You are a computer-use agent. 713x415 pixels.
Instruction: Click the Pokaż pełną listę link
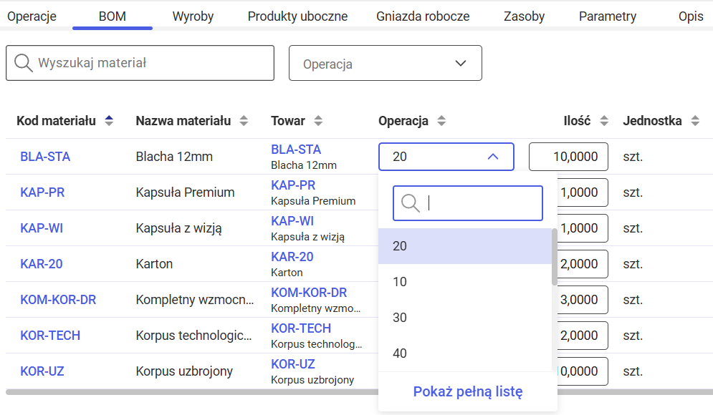(467, 391)
